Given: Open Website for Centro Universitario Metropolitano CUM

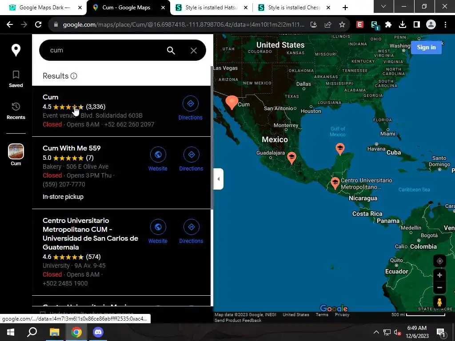Looking at the screenshot, I should pos(158,232).
